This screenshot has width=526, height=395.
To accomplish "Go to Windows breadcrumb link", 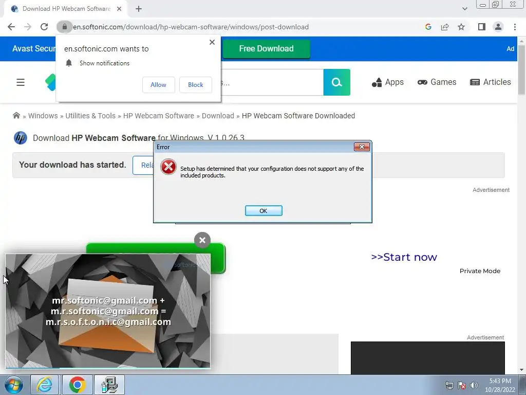I will click(x=43, y=116).
